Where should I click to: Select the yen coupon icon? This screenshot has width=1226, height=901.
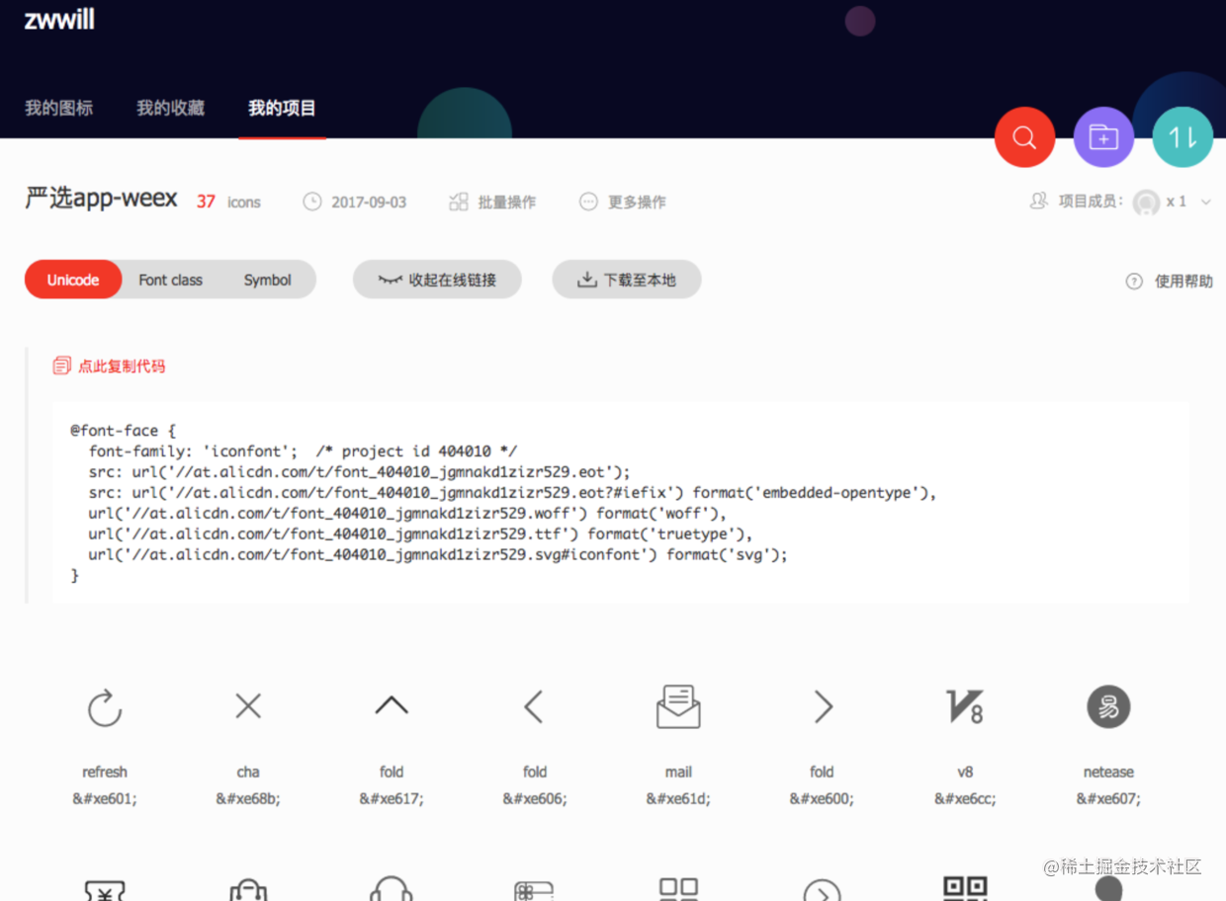tap(105, 889)
